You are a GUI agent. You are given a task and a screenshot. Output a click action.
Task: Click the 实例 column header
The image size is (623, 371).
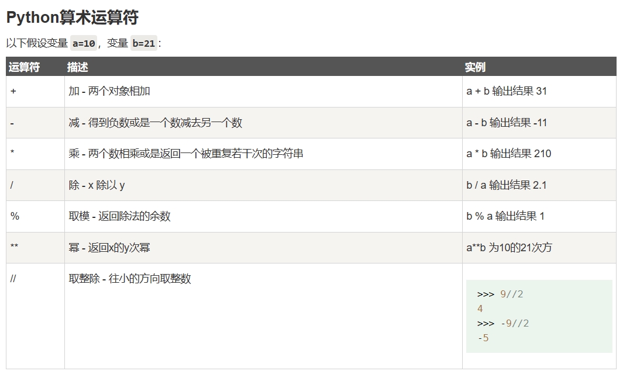coord(475,67)
